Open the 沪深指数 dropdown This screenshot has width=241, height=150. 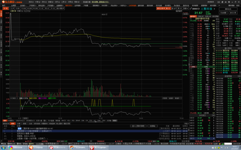tap(50, 5)
